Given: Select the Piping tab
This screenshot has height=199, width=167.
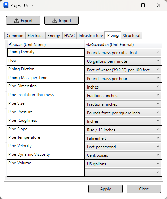Looking at the screenshot, I should click(113, 35).
